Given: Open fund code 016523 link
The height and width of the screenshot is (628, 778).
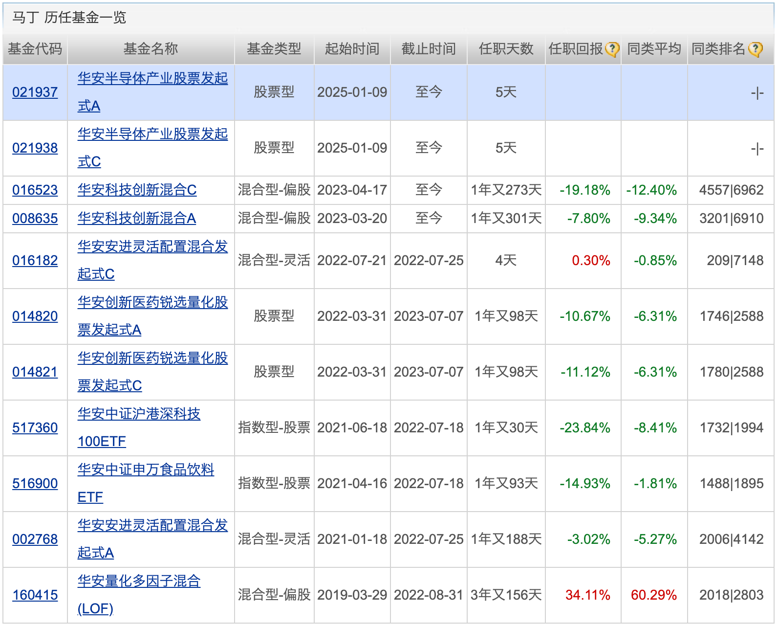Looking at the screenshot, I should point(35,190).
